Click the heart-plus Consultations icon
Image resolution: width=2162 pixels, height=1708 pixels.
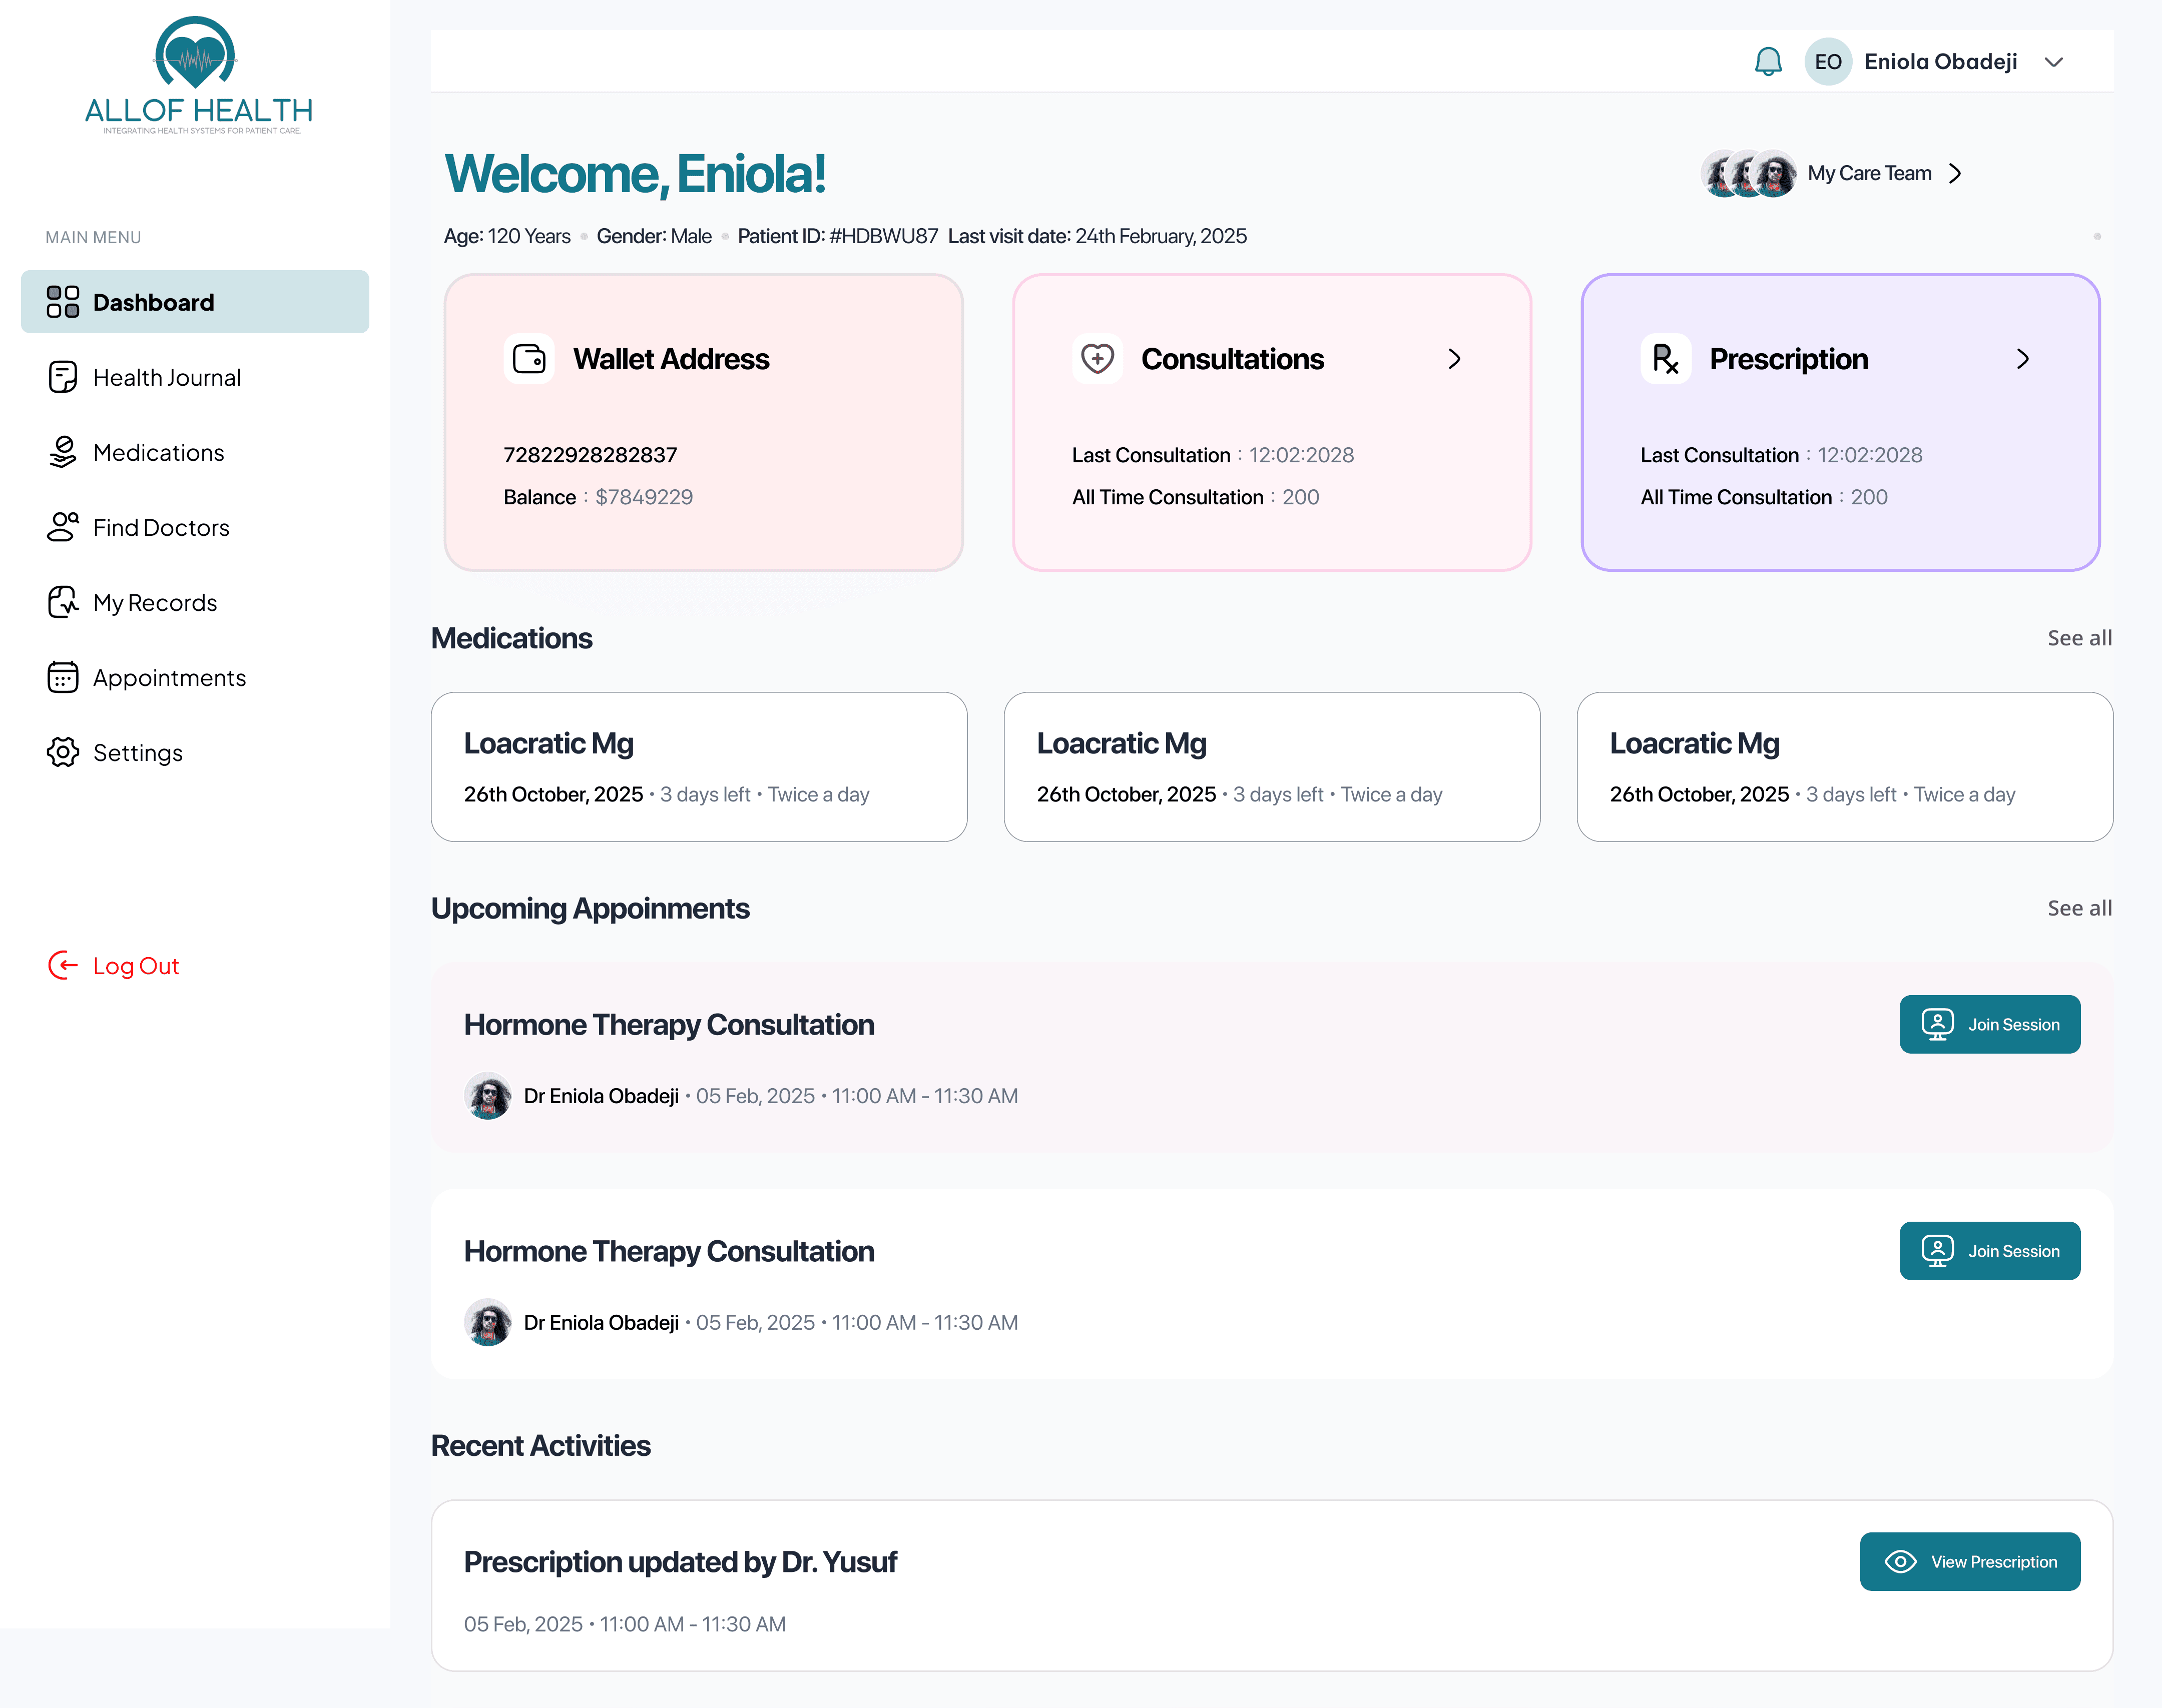(x=1097, y=359)
